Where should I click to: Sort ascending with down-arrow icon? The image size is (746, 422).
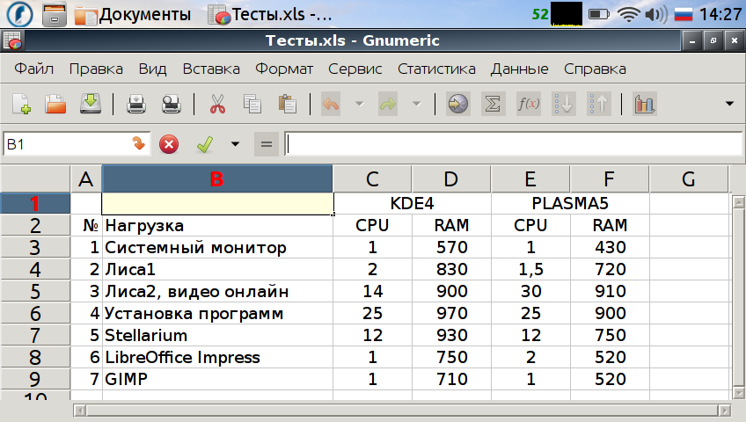(564, 104)
